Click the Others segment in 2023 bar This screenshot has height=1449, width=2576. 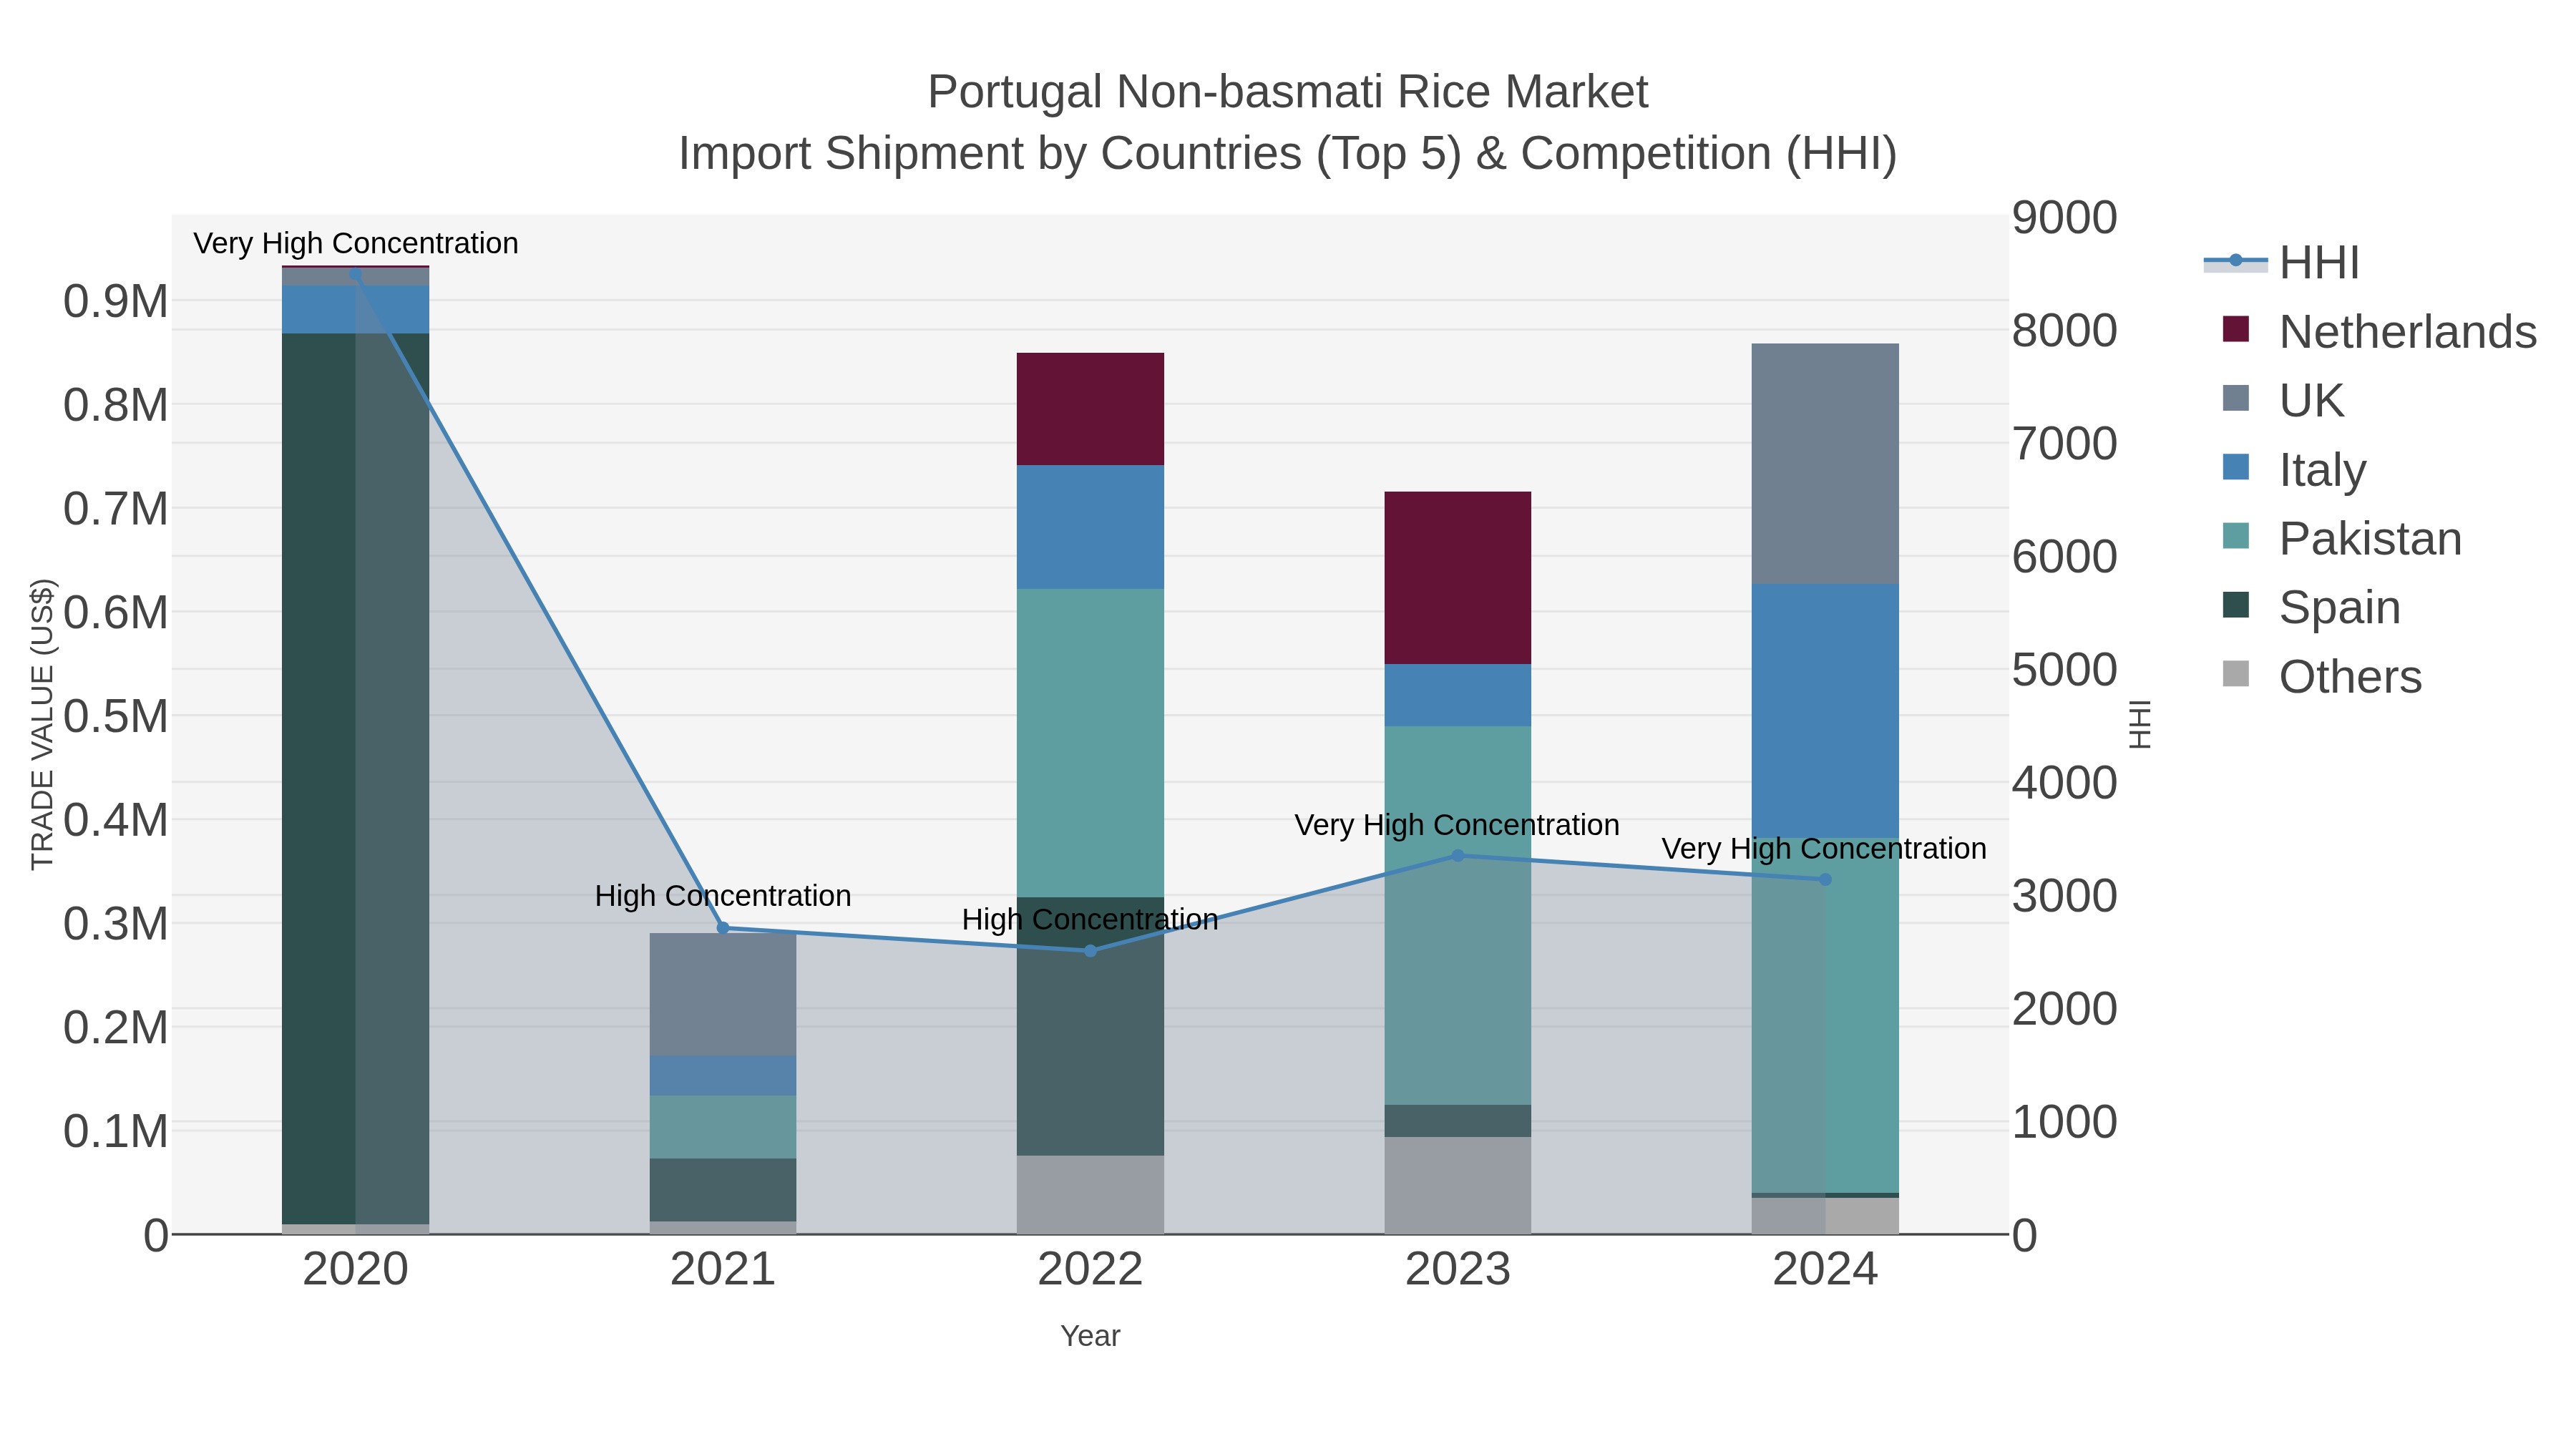[1457, 1185]
